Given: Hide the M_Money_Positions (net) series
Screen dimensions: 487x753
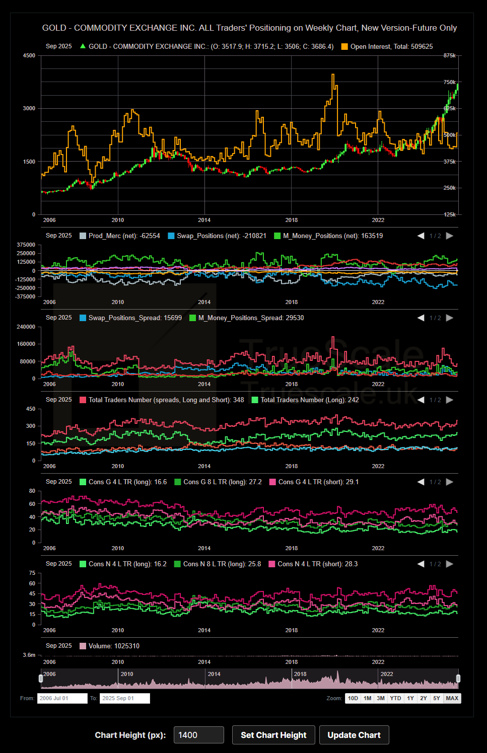Looking at the screenshot, I should point(328,236).
